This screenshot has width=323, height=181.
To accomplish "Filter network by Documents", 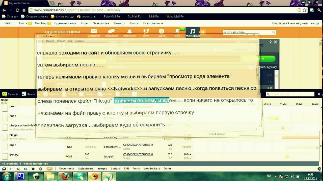I will [x=67, y=169].
